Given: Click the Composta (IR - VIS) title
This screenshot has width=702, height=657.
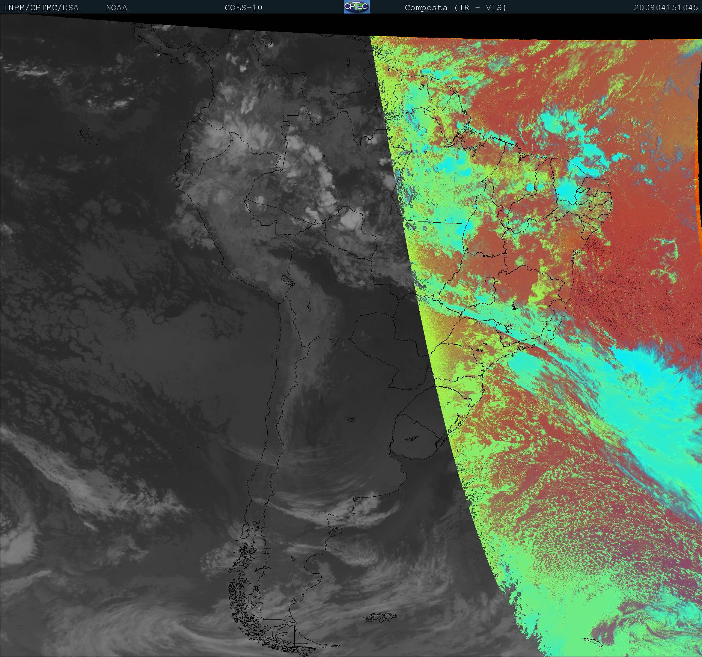Looking at the screenshot, I should tap(456, 8).
